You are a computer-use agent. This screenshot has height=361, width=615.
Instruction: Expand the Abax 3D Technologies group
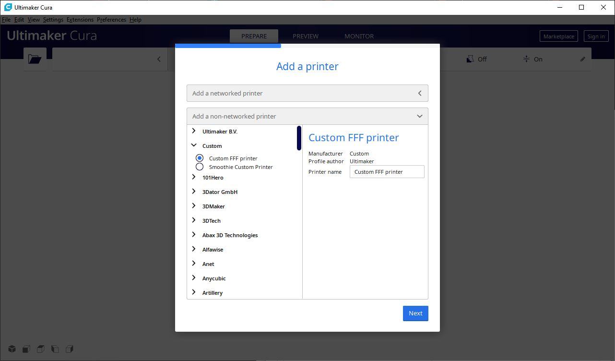(194, 235)
